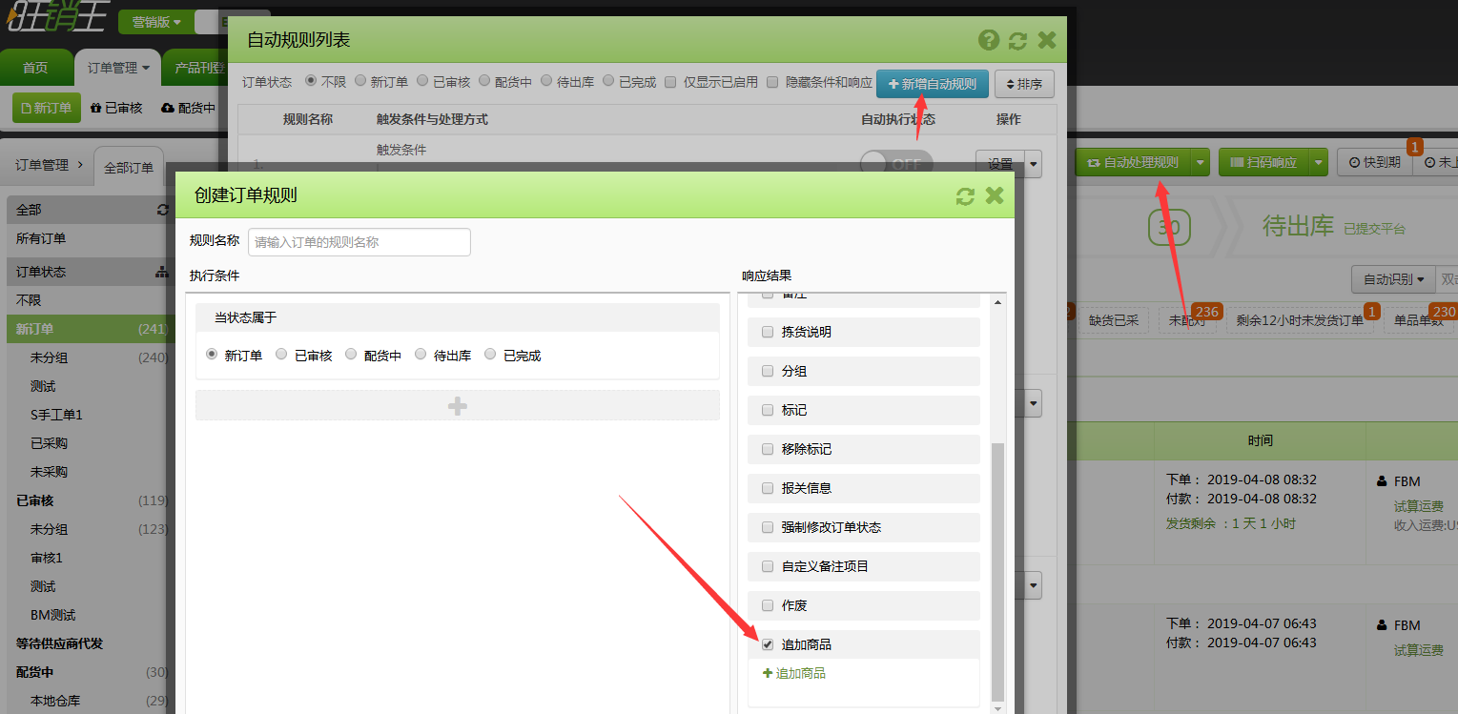
Task: Click the 新订单 toolbar button with document icon
Action: coord(47,108)
